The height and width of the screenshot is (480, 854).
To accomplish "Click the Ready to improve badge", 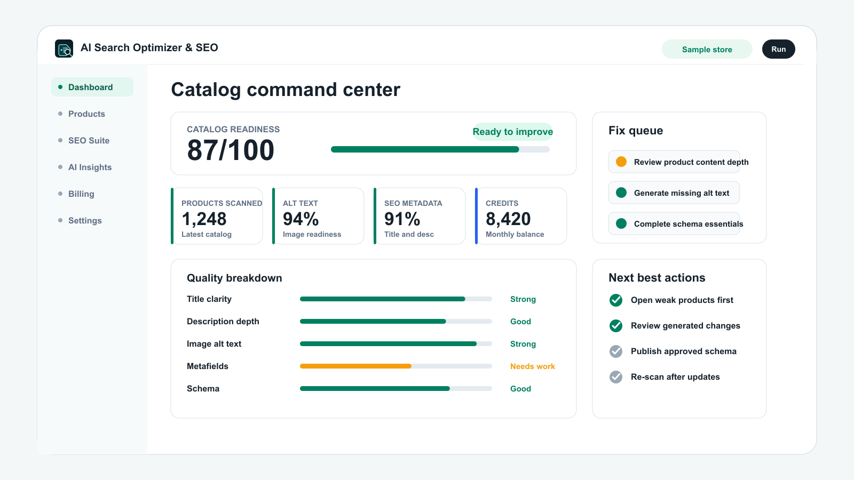I will pos(513,132).
